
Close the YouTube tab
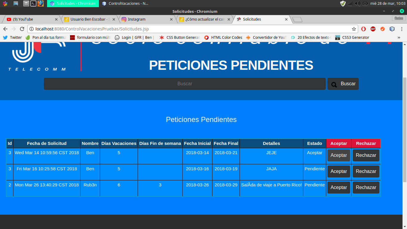click(56, 19)
